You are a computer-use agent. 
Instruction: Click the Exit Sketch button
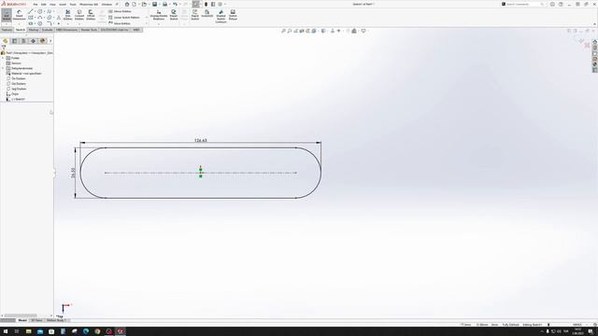pyautogui.click(x=7, y=15)
